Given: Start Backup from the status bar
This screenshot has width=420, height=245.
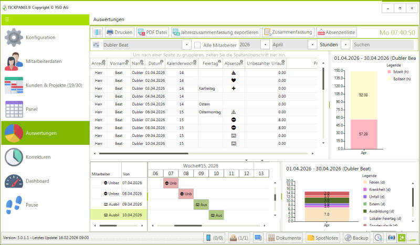Looking at the screenshot, I should (356, 238).
